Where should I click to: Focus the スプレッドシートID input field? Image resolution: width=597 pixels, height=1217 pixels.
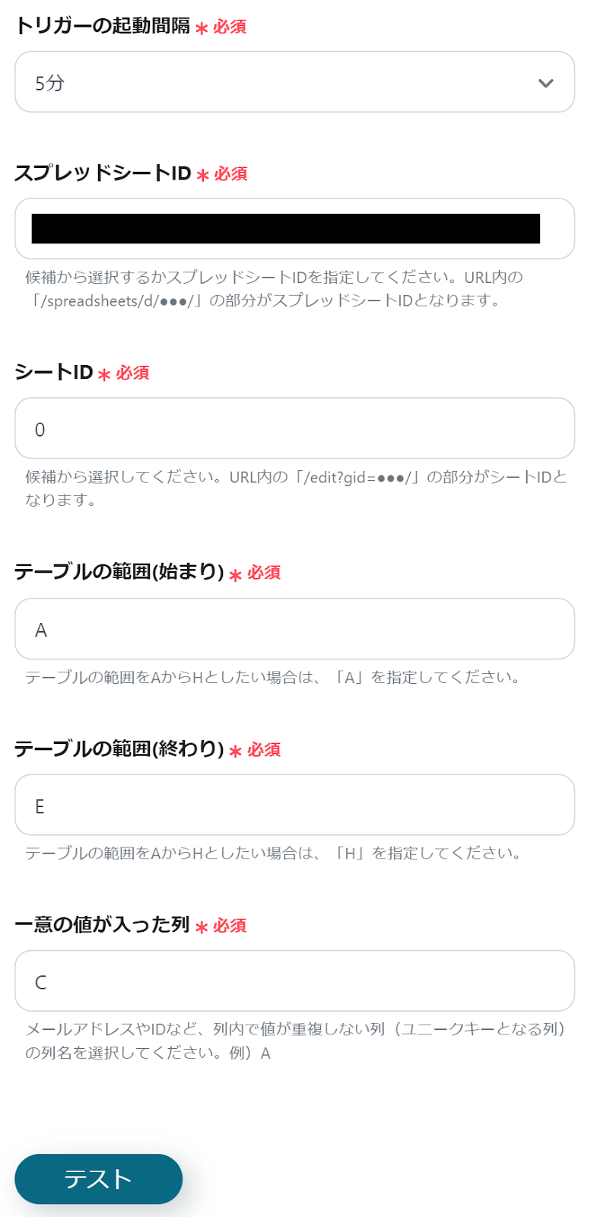pos(294,229)
